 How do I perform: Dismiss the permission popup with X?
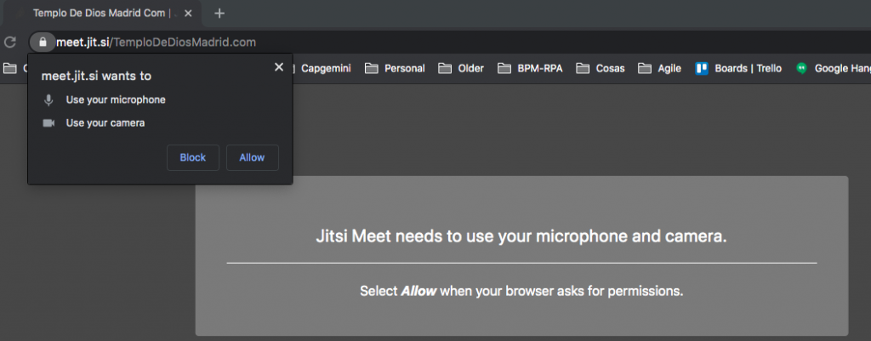pos(278,67)
